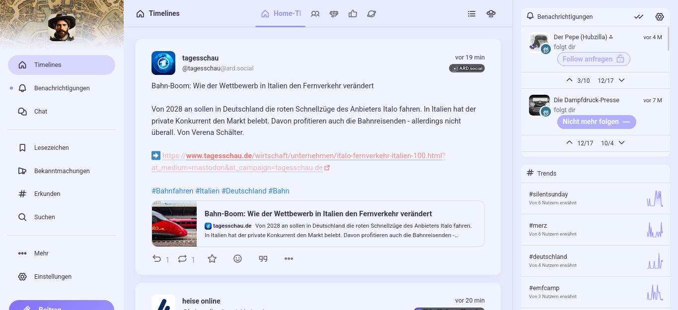Open the thumbs-up recommended timeline tab

click(x=353, y=14)
